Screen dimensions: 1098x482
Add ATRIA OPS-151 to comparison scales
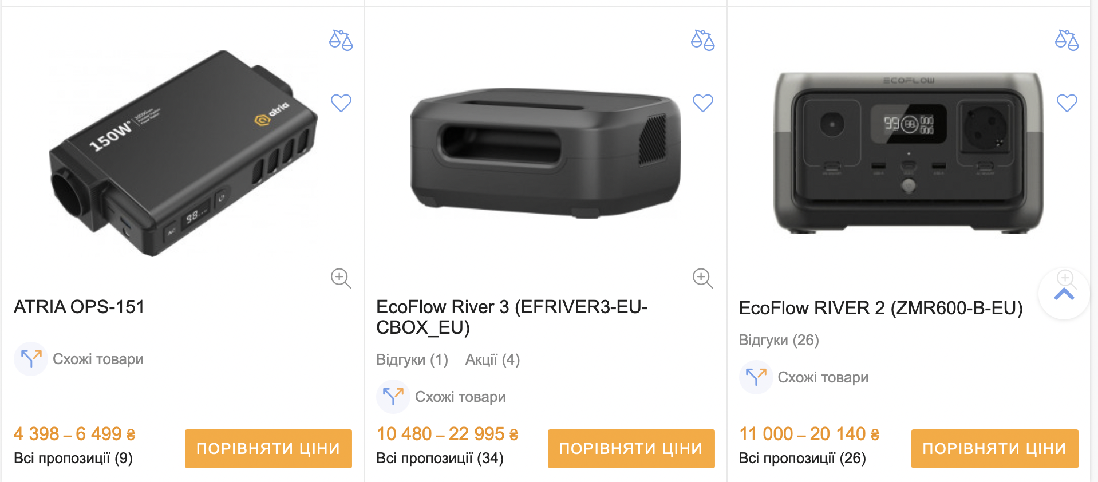pyautogui.click(x=341, y=40)
